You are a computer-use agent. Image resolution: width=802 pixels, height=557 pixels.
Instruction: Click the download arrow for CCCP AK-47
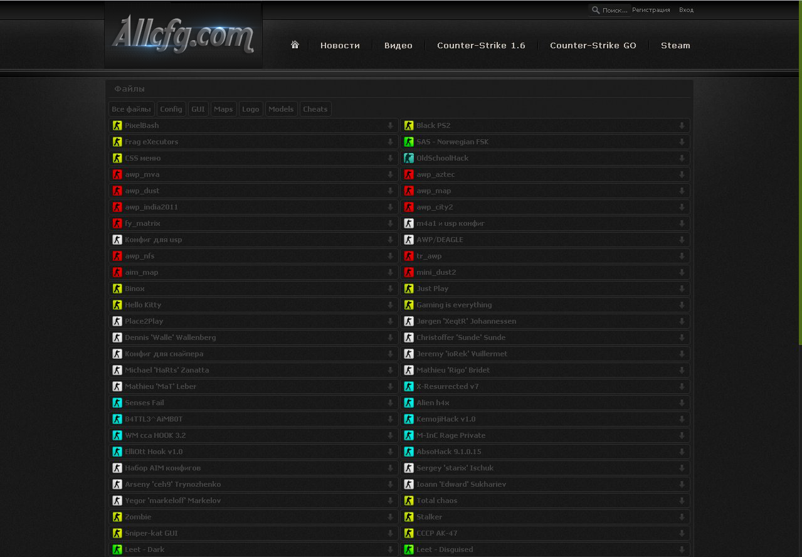click(x=682, y=533)
